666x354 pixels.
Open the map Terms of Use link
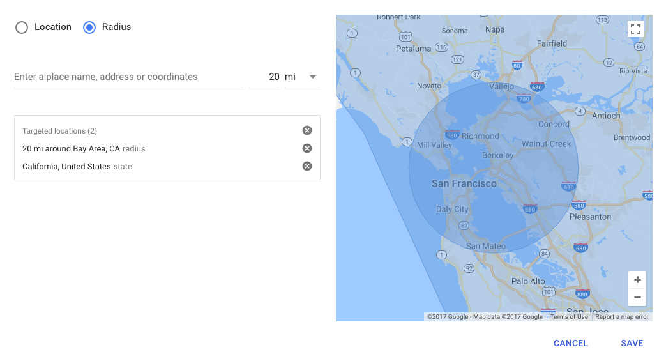[x=569, y=317]
